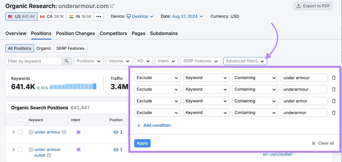Open SERP snapshot icon for 'under armour outlet'
Image resolution: width=342 pixels, height=162 pixels.
pos(49,155)
